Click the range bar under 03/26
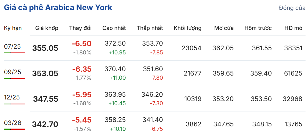Viewport: 308px width, 136px height. (15, 129)
